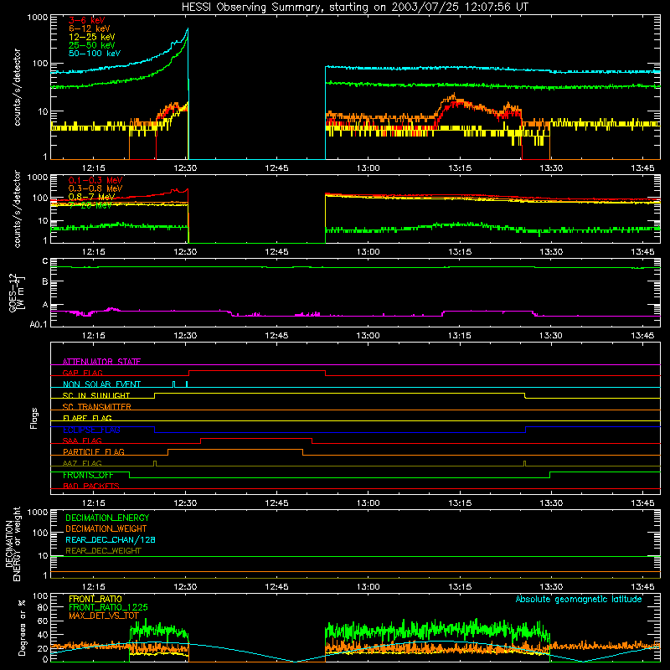Select the green 25-50 keV legend entry

(x=92, y=45)
